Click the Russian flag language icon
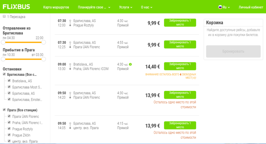This screenshot has height=144, width=266. pos(220,7)
